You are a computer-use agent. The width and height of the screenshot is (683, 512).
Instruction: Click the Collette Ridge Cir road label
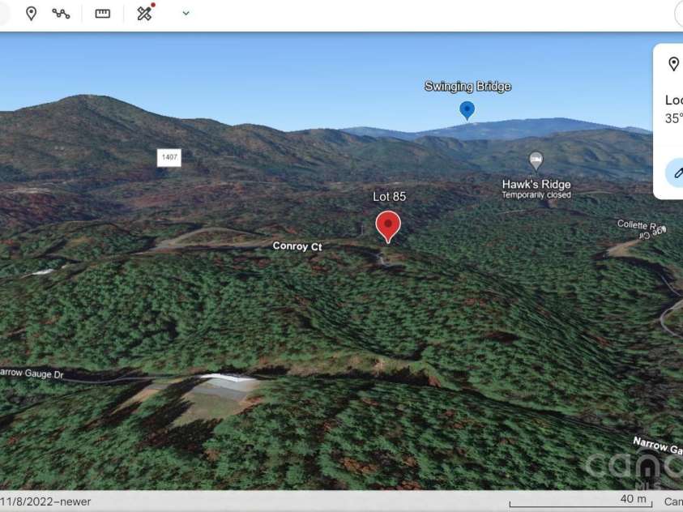tap(641, 228)
